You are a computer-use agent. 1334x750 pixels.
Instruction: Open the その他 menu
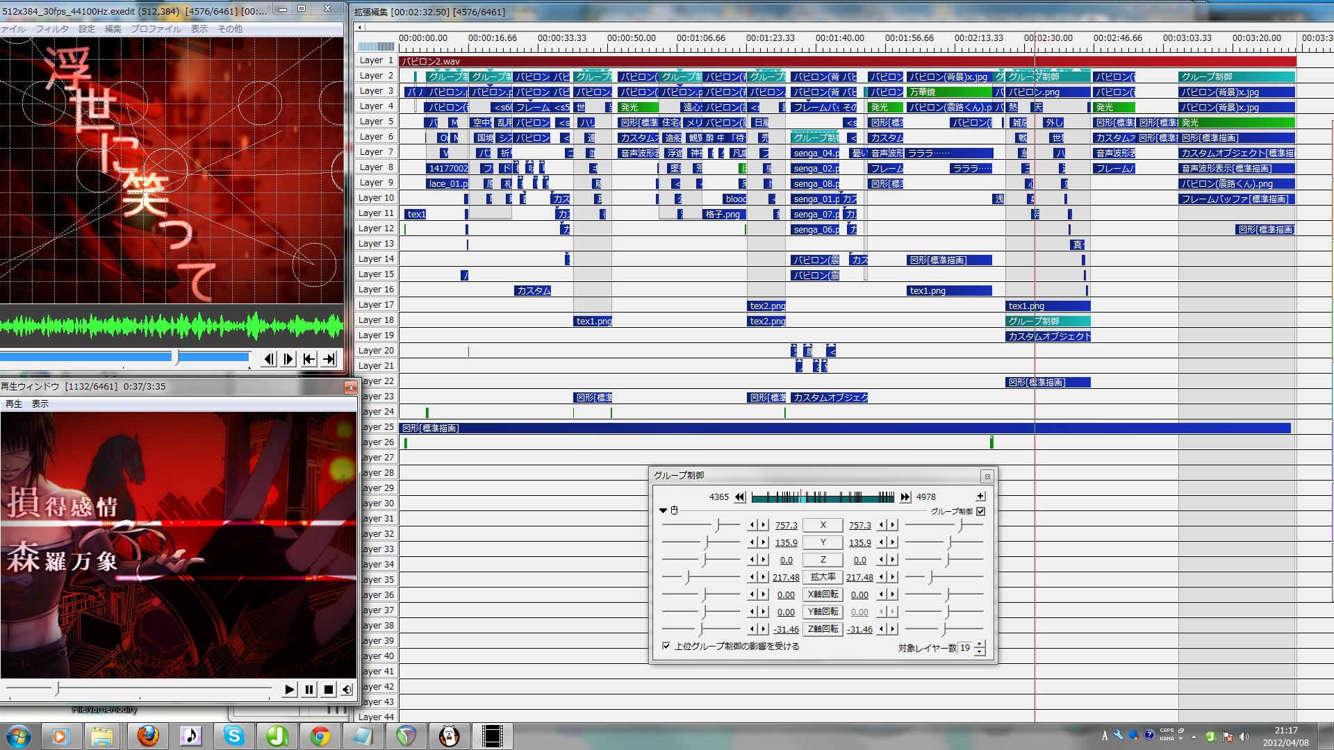click(230, 29)
